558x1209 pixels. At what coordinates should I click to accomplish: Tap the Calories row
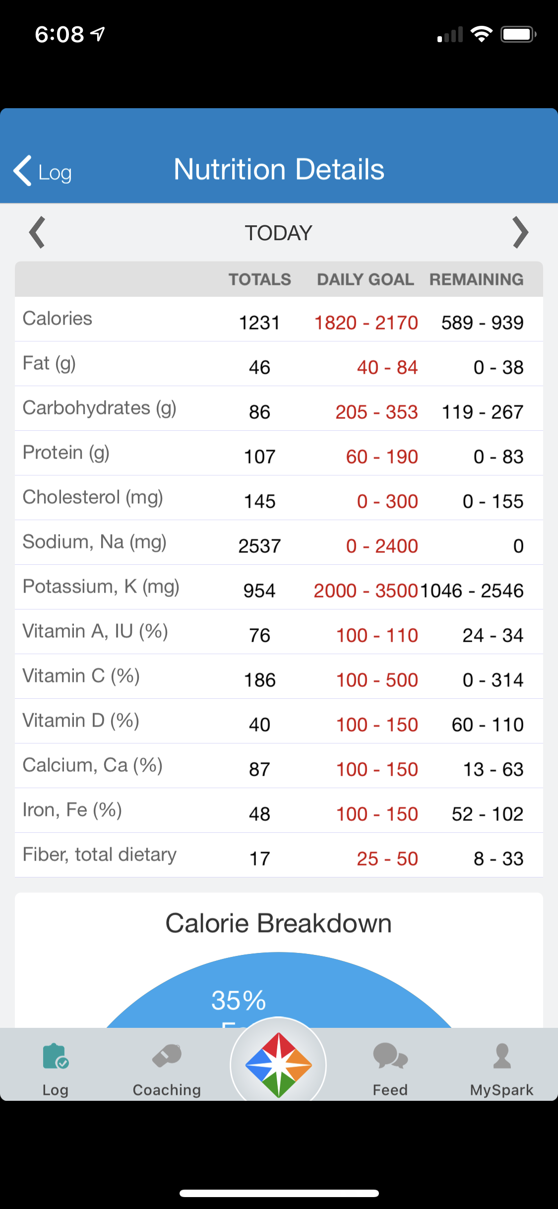(x=279, y=319)
